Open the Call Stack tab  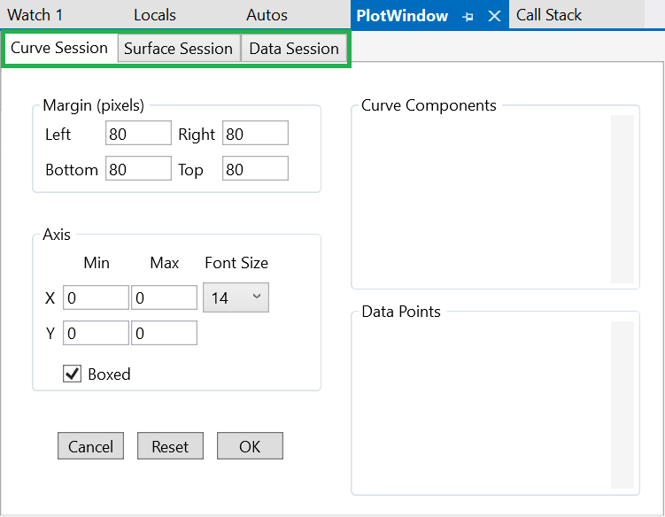[549, 15]
